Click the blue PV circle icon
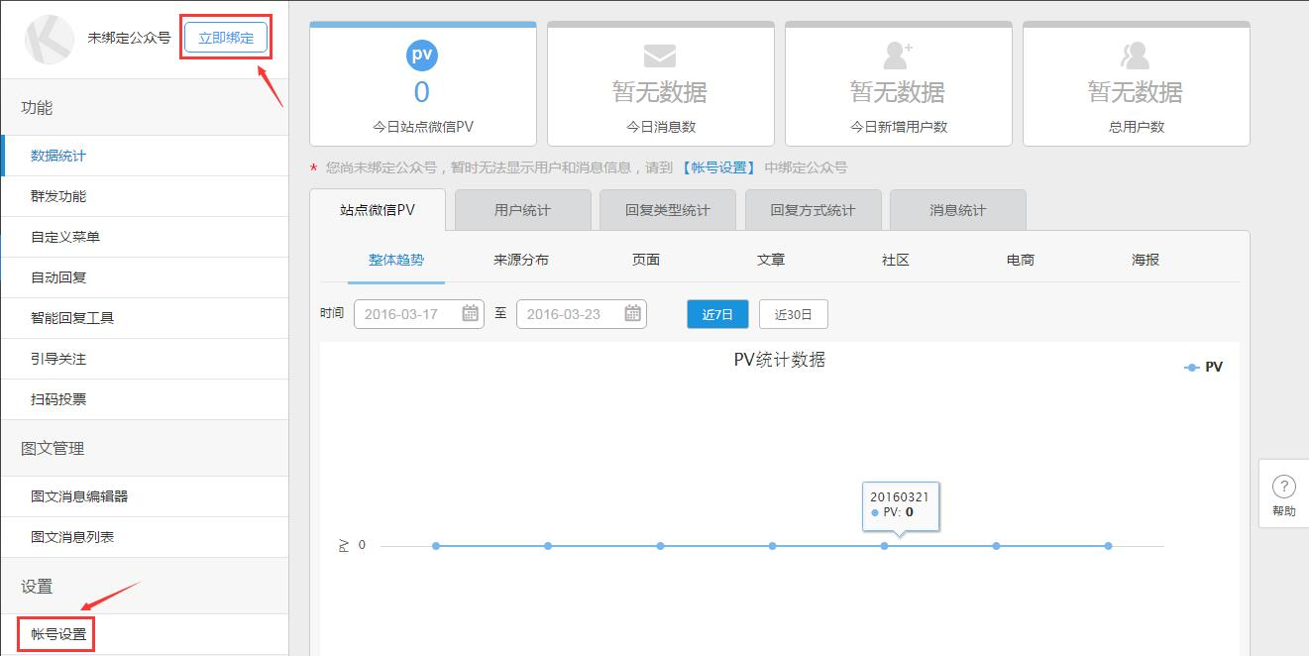The width and height of the screenshot is (1309, 656). pyautogui.click(x=422, y=55)
